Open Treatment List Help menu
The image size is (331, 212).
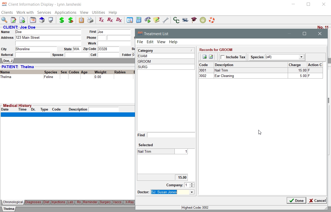173,42
